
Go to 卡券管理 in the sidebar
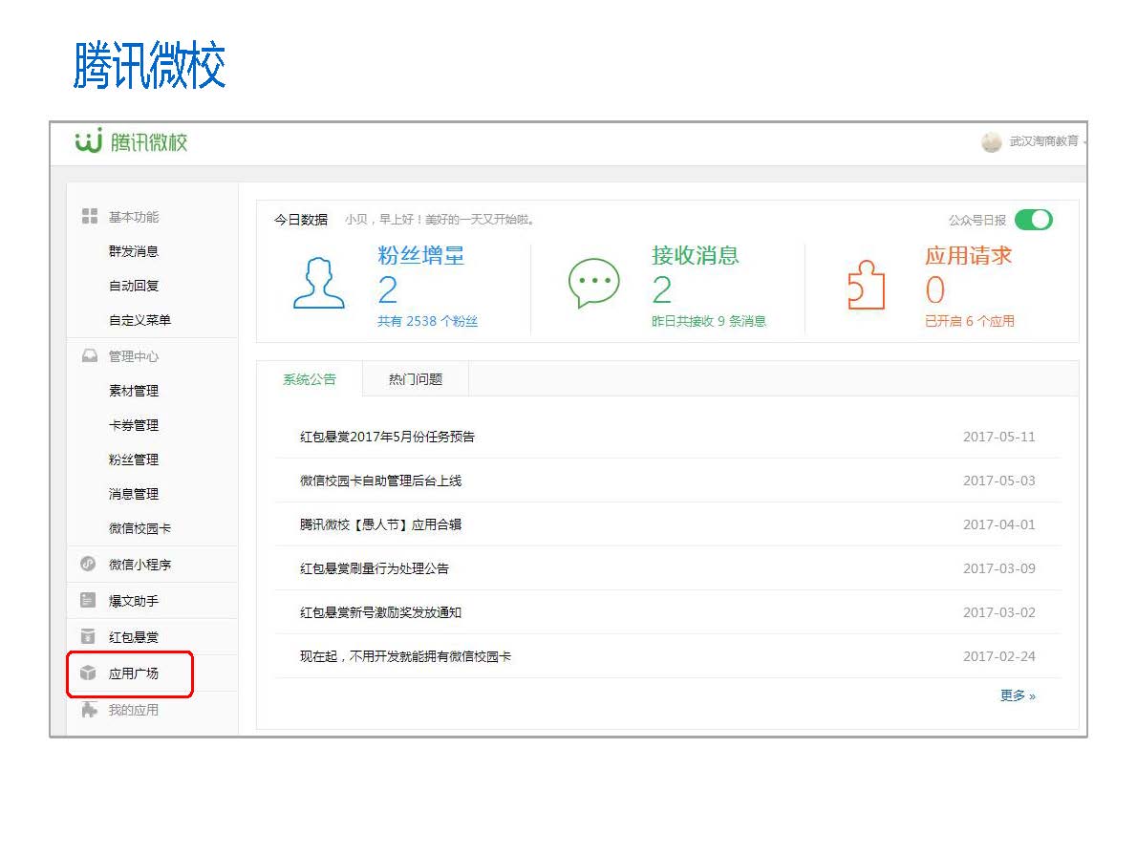[134, 425]
